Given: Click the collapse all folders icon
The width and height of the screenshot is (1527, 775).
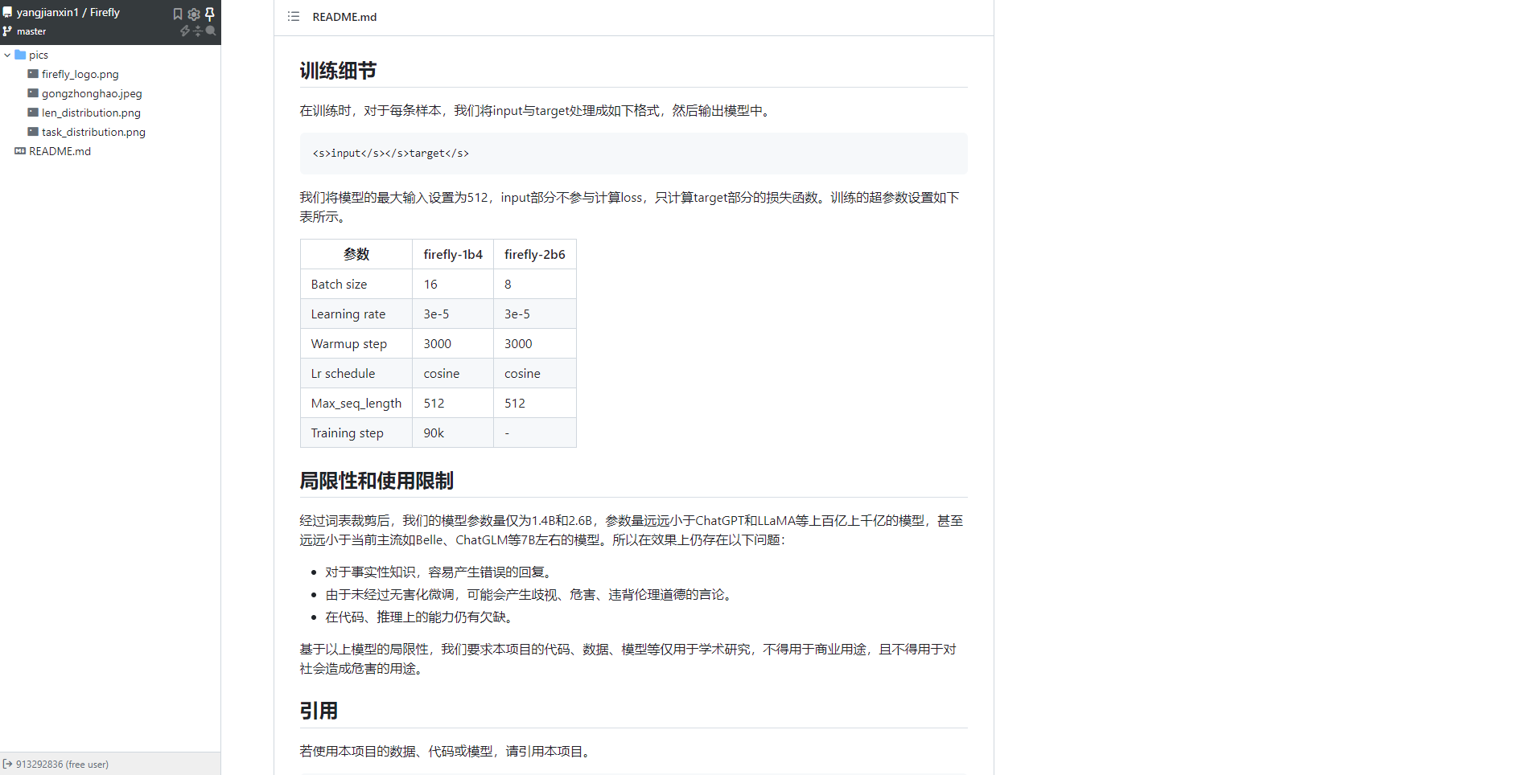Looking at the screenshot, I should coord(198,31).
